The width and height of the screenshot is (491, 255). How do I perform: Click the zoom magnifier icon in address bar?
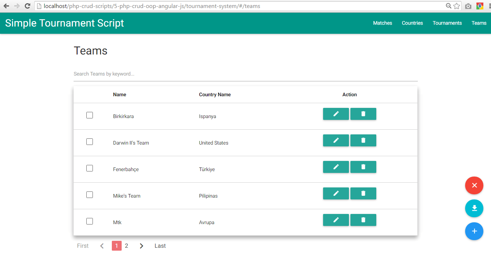pyautogui.click(x=449, y=6)
